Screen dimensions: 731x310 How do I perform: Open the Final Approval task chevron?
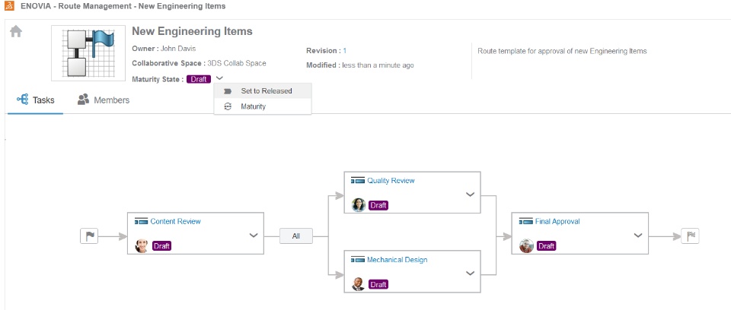pos(637,236)
